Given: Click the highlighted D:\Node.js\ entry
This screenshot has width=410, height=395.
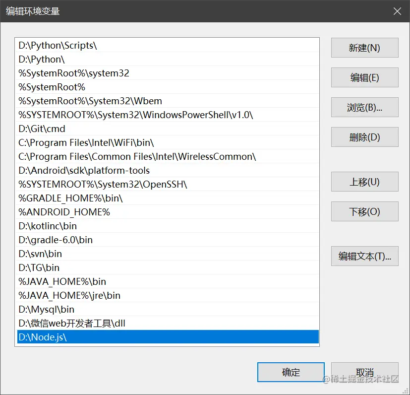Looking at the screenshot, I should [168, 337].
